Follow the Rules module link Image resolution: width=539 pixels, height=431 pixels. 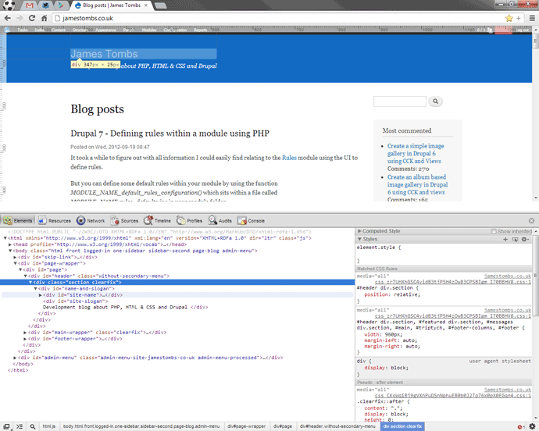(289, 158)
